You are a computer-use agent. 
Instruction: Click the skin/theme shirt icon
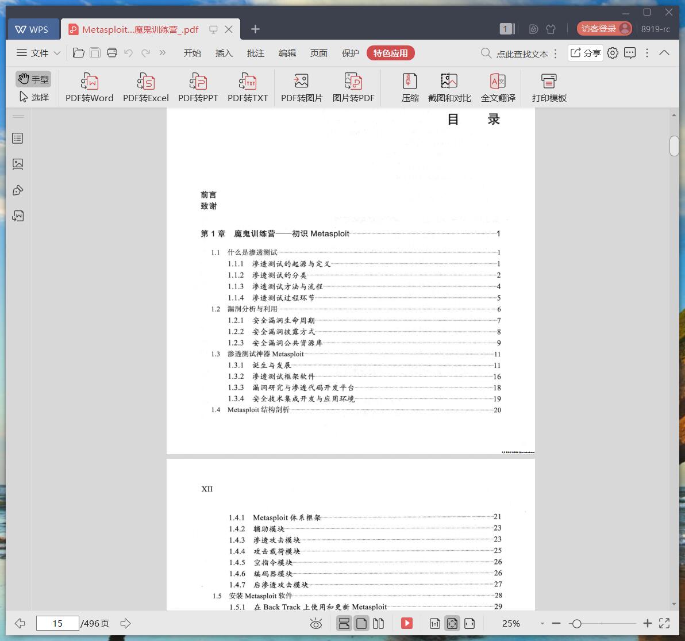click(x=551, y=29)
